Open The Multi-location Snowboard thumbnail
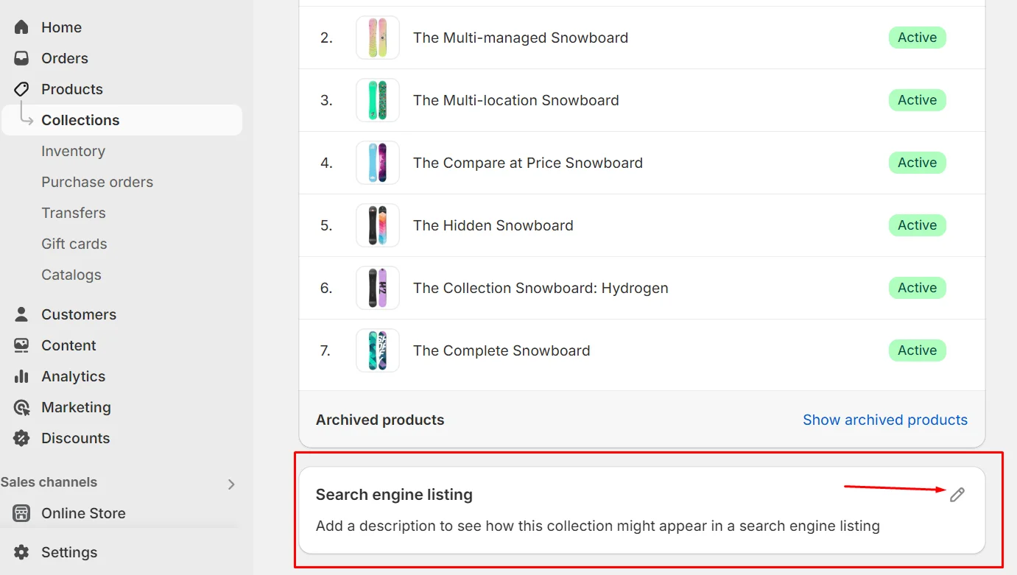1017x575 pixels. (377, 100)
